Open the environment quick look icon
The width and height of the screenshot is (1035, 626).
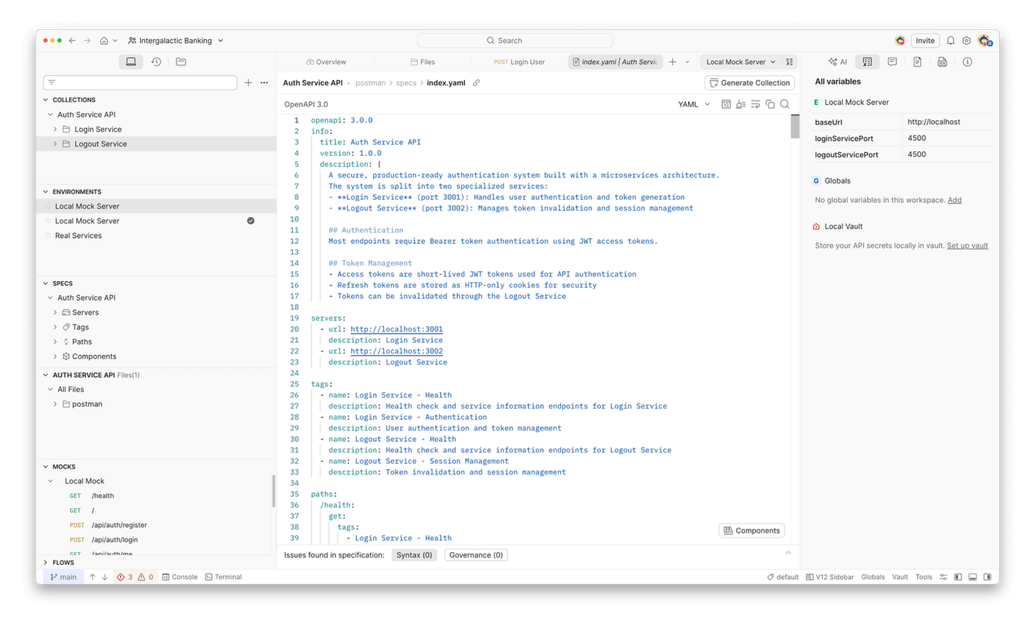click(789, 62)
